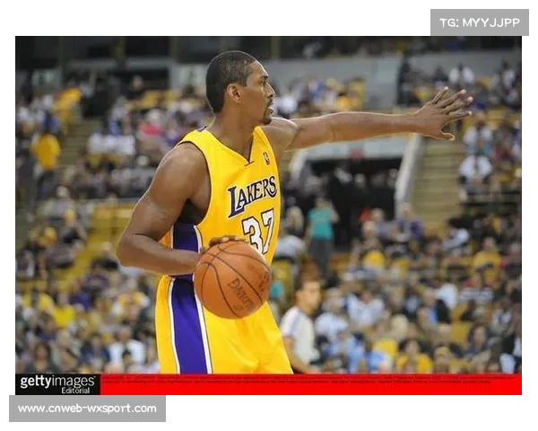Click the gettyimages Editorial logo
The height and width of the screenshot is (431, 538).
[x=57, y=383]
